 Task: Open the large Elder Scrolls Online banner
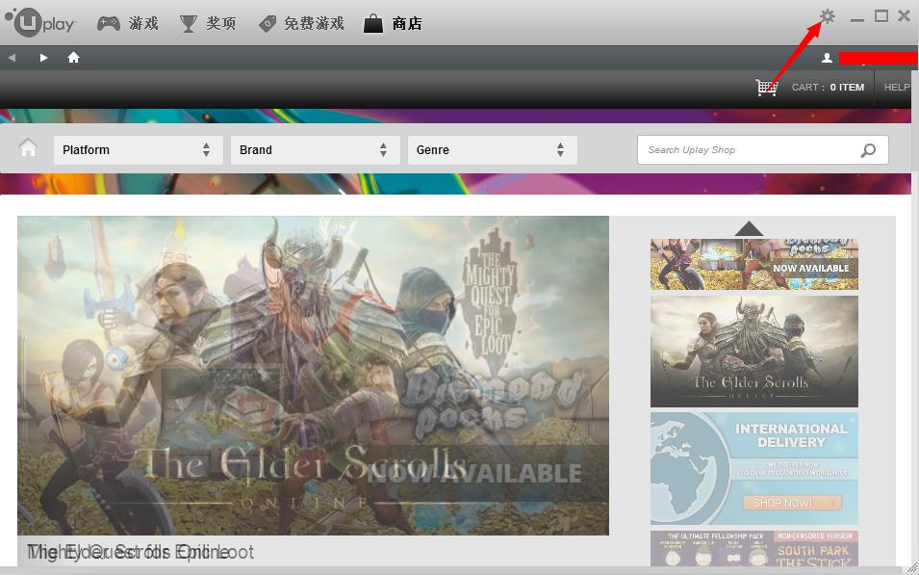(x=313, y=376)
